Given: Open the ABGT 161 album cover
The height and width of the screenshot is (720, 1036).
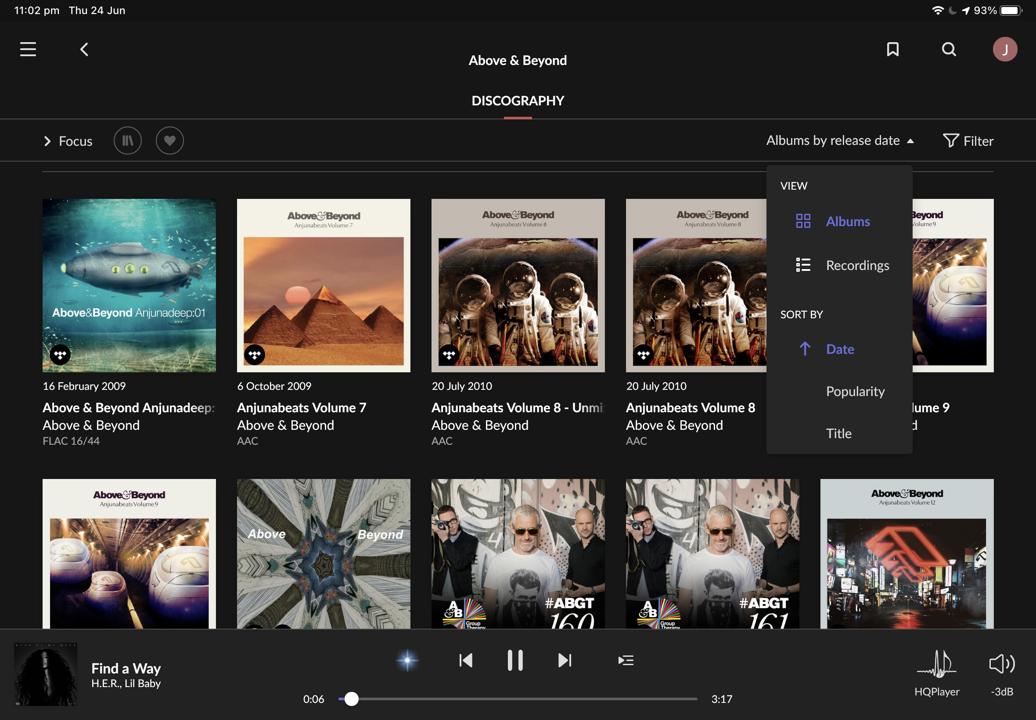Looking at the screenshot, I should [712, 554].
